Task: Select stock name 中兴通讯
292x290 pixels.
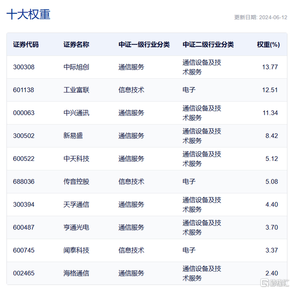Action: click(x=76, y=113)
